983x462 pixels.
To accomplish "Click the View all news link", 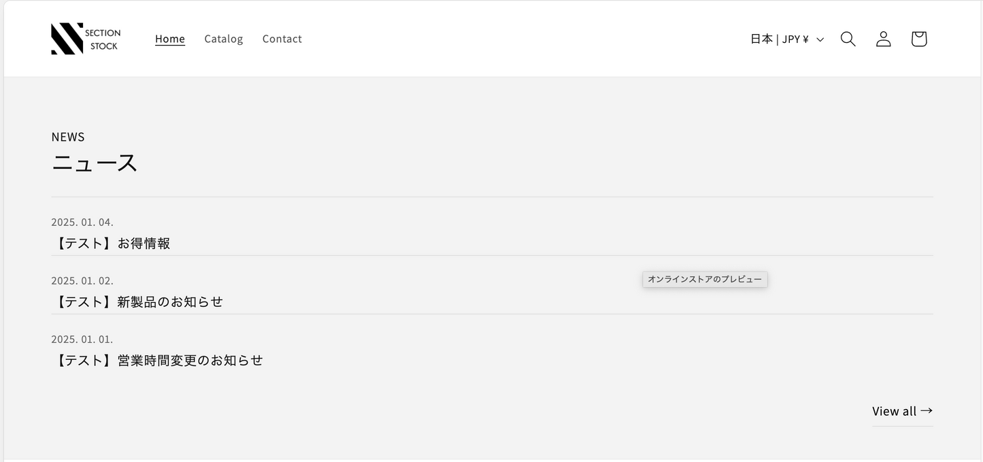I will click(x=894, y=411).
